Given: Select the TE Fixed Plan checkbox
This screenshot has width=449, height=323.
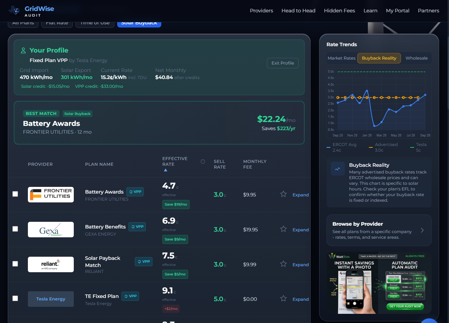Looking at the screenshot, I should point(15,298).
